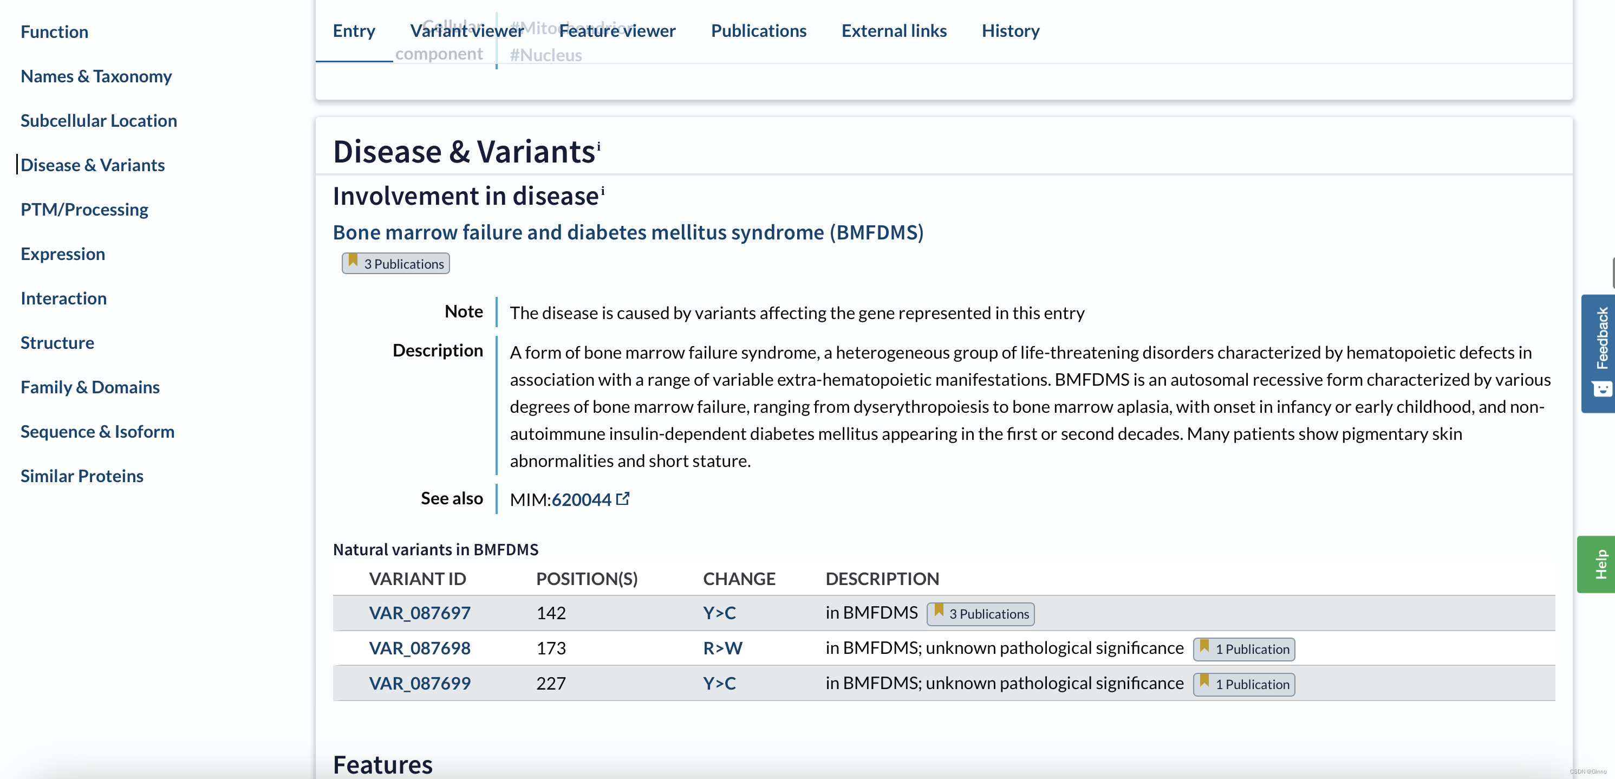1615x779 pixels.
Task: Click position value 227
Action: click(551, 683)
